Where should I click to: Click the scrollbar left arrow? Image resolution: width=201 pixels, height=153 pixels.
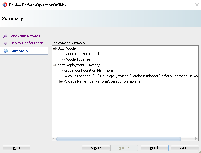tap(54, 139)
